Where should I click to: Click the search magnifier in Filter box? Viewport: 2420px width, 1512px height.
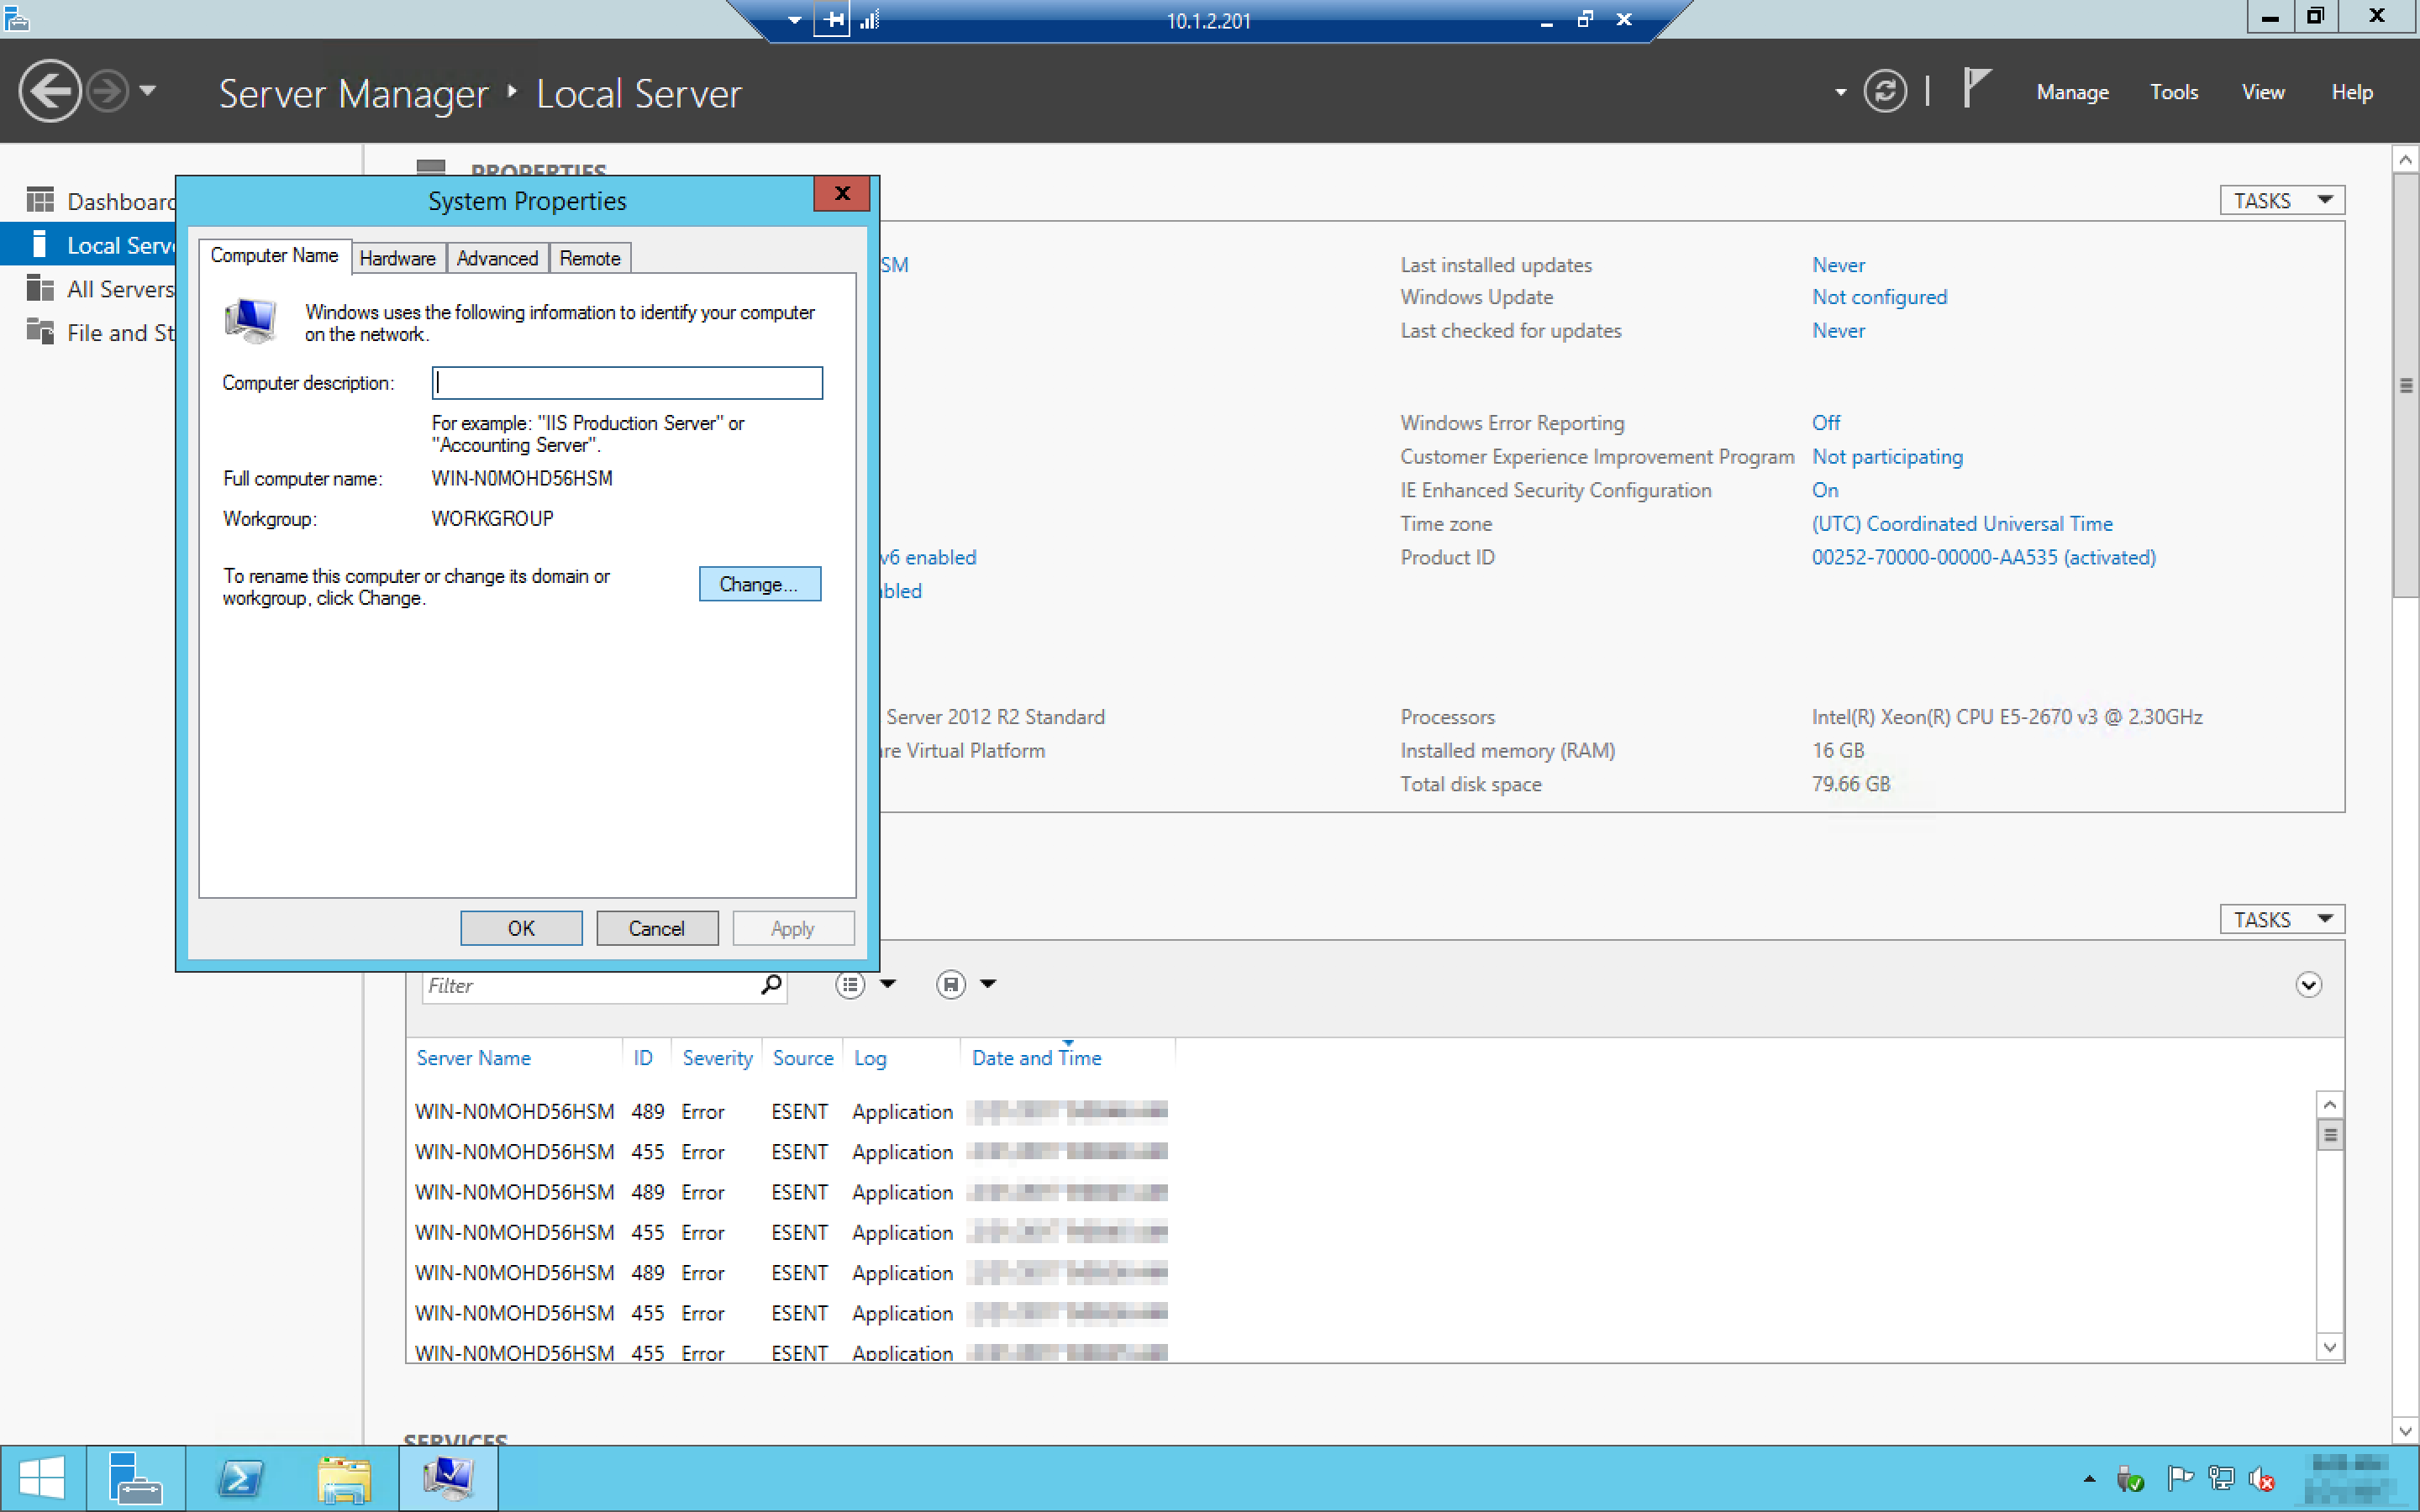point(770,984)
